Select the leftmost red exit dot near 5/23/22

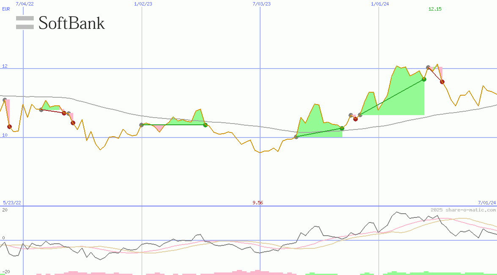click(x=9, y=126)
